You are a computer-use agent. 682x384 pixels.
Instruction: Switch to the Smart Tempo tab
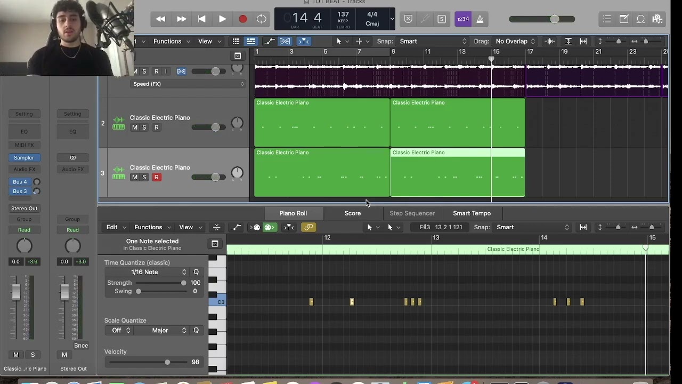pyautogui.click(x=472, y=213)
